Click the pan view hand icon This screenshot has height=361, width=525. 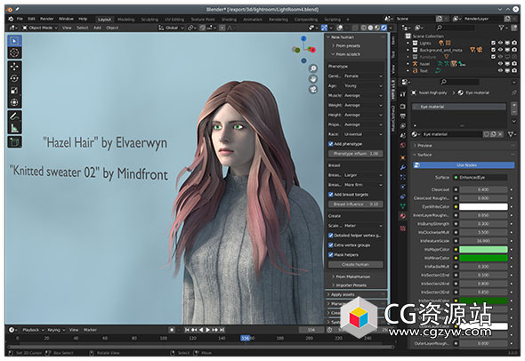(313, 79)
